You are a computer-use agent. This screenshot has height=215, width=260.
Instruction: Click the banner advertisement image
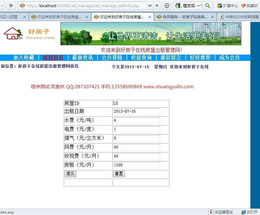coord(151,34)
